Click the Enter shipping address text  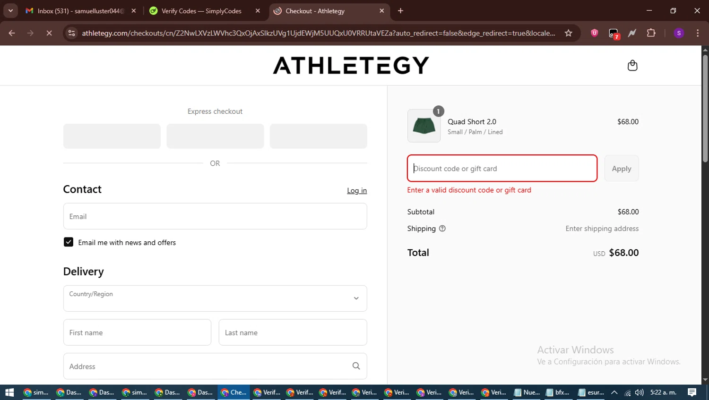pyautogui.click(x=602, y=229)
